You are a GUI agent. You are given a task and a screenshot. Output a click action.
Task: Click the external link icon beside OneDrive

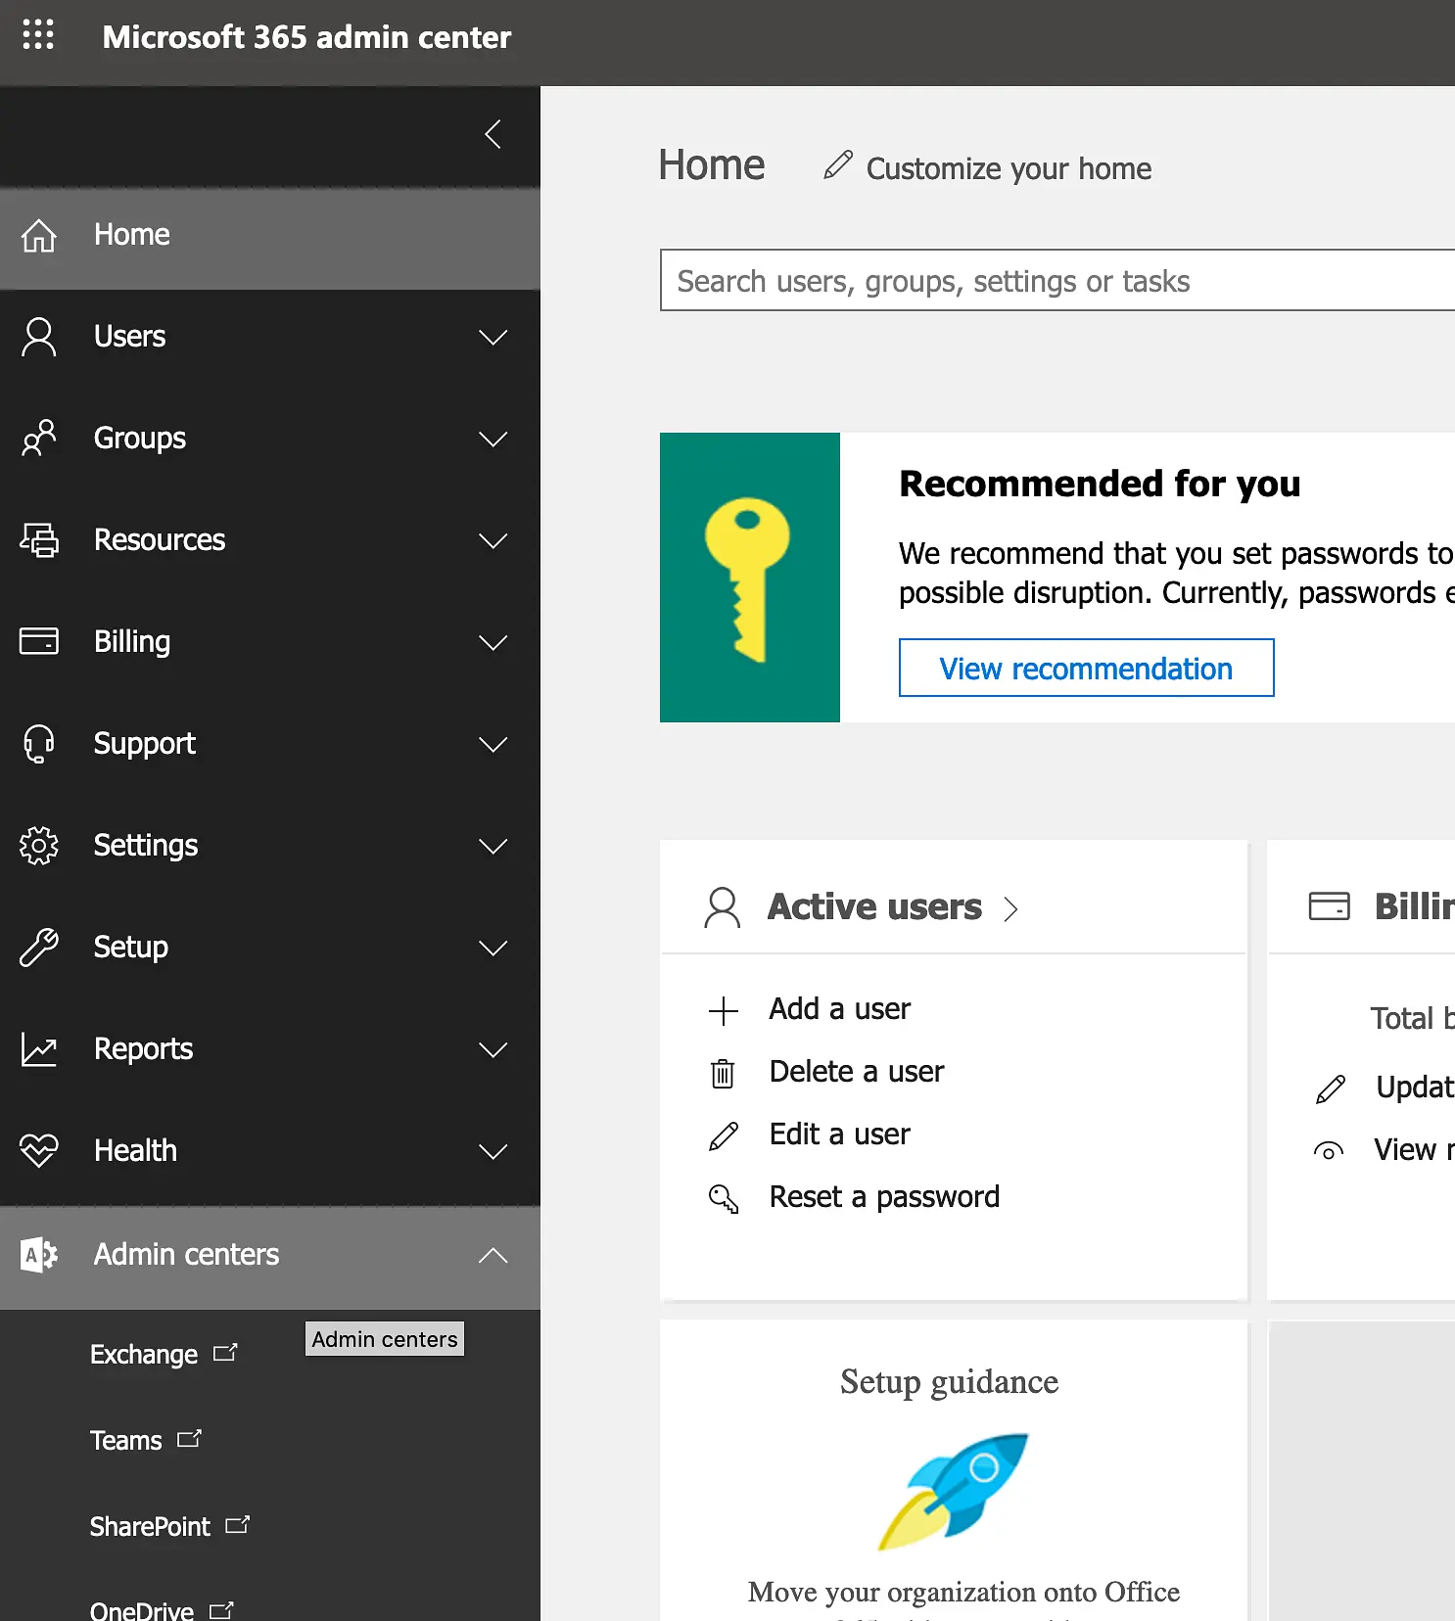click(x=221, y=1609)
